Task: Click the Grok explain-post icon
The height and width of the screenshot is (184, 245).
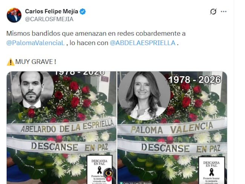Action: point(213,11)
